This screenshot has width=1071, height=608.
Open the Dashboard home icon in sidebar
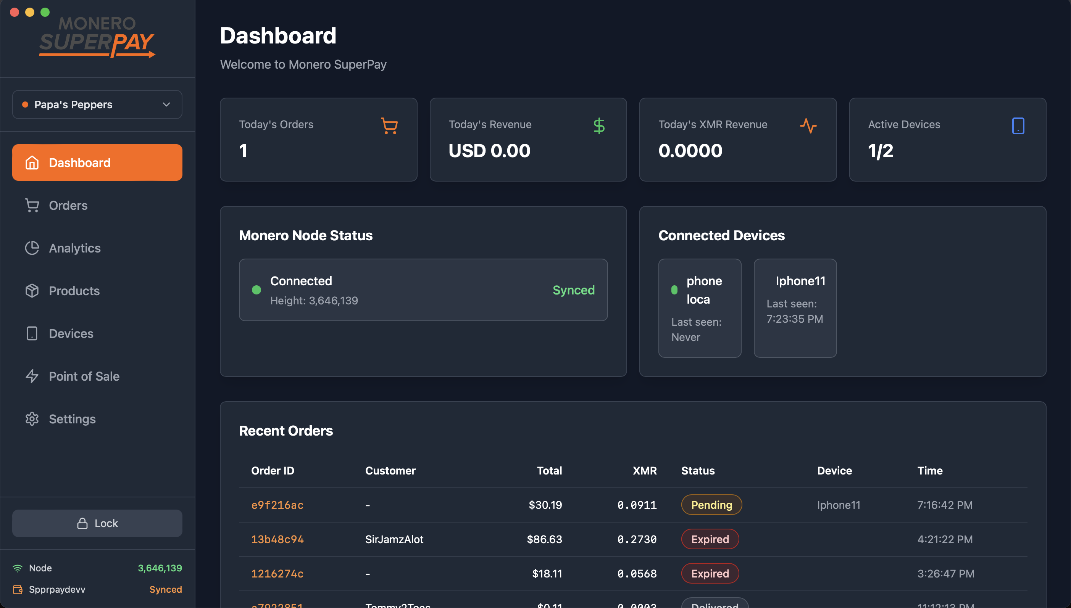(32, 162)
